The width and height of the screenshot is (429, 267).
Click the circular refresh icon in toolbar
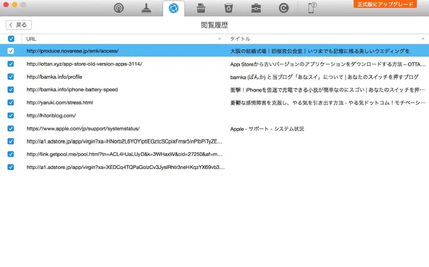click(x=284, y=8)
